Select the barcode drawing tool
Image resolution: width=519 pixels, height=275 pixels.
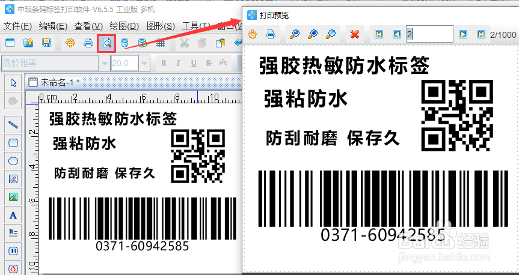(13, 252)
